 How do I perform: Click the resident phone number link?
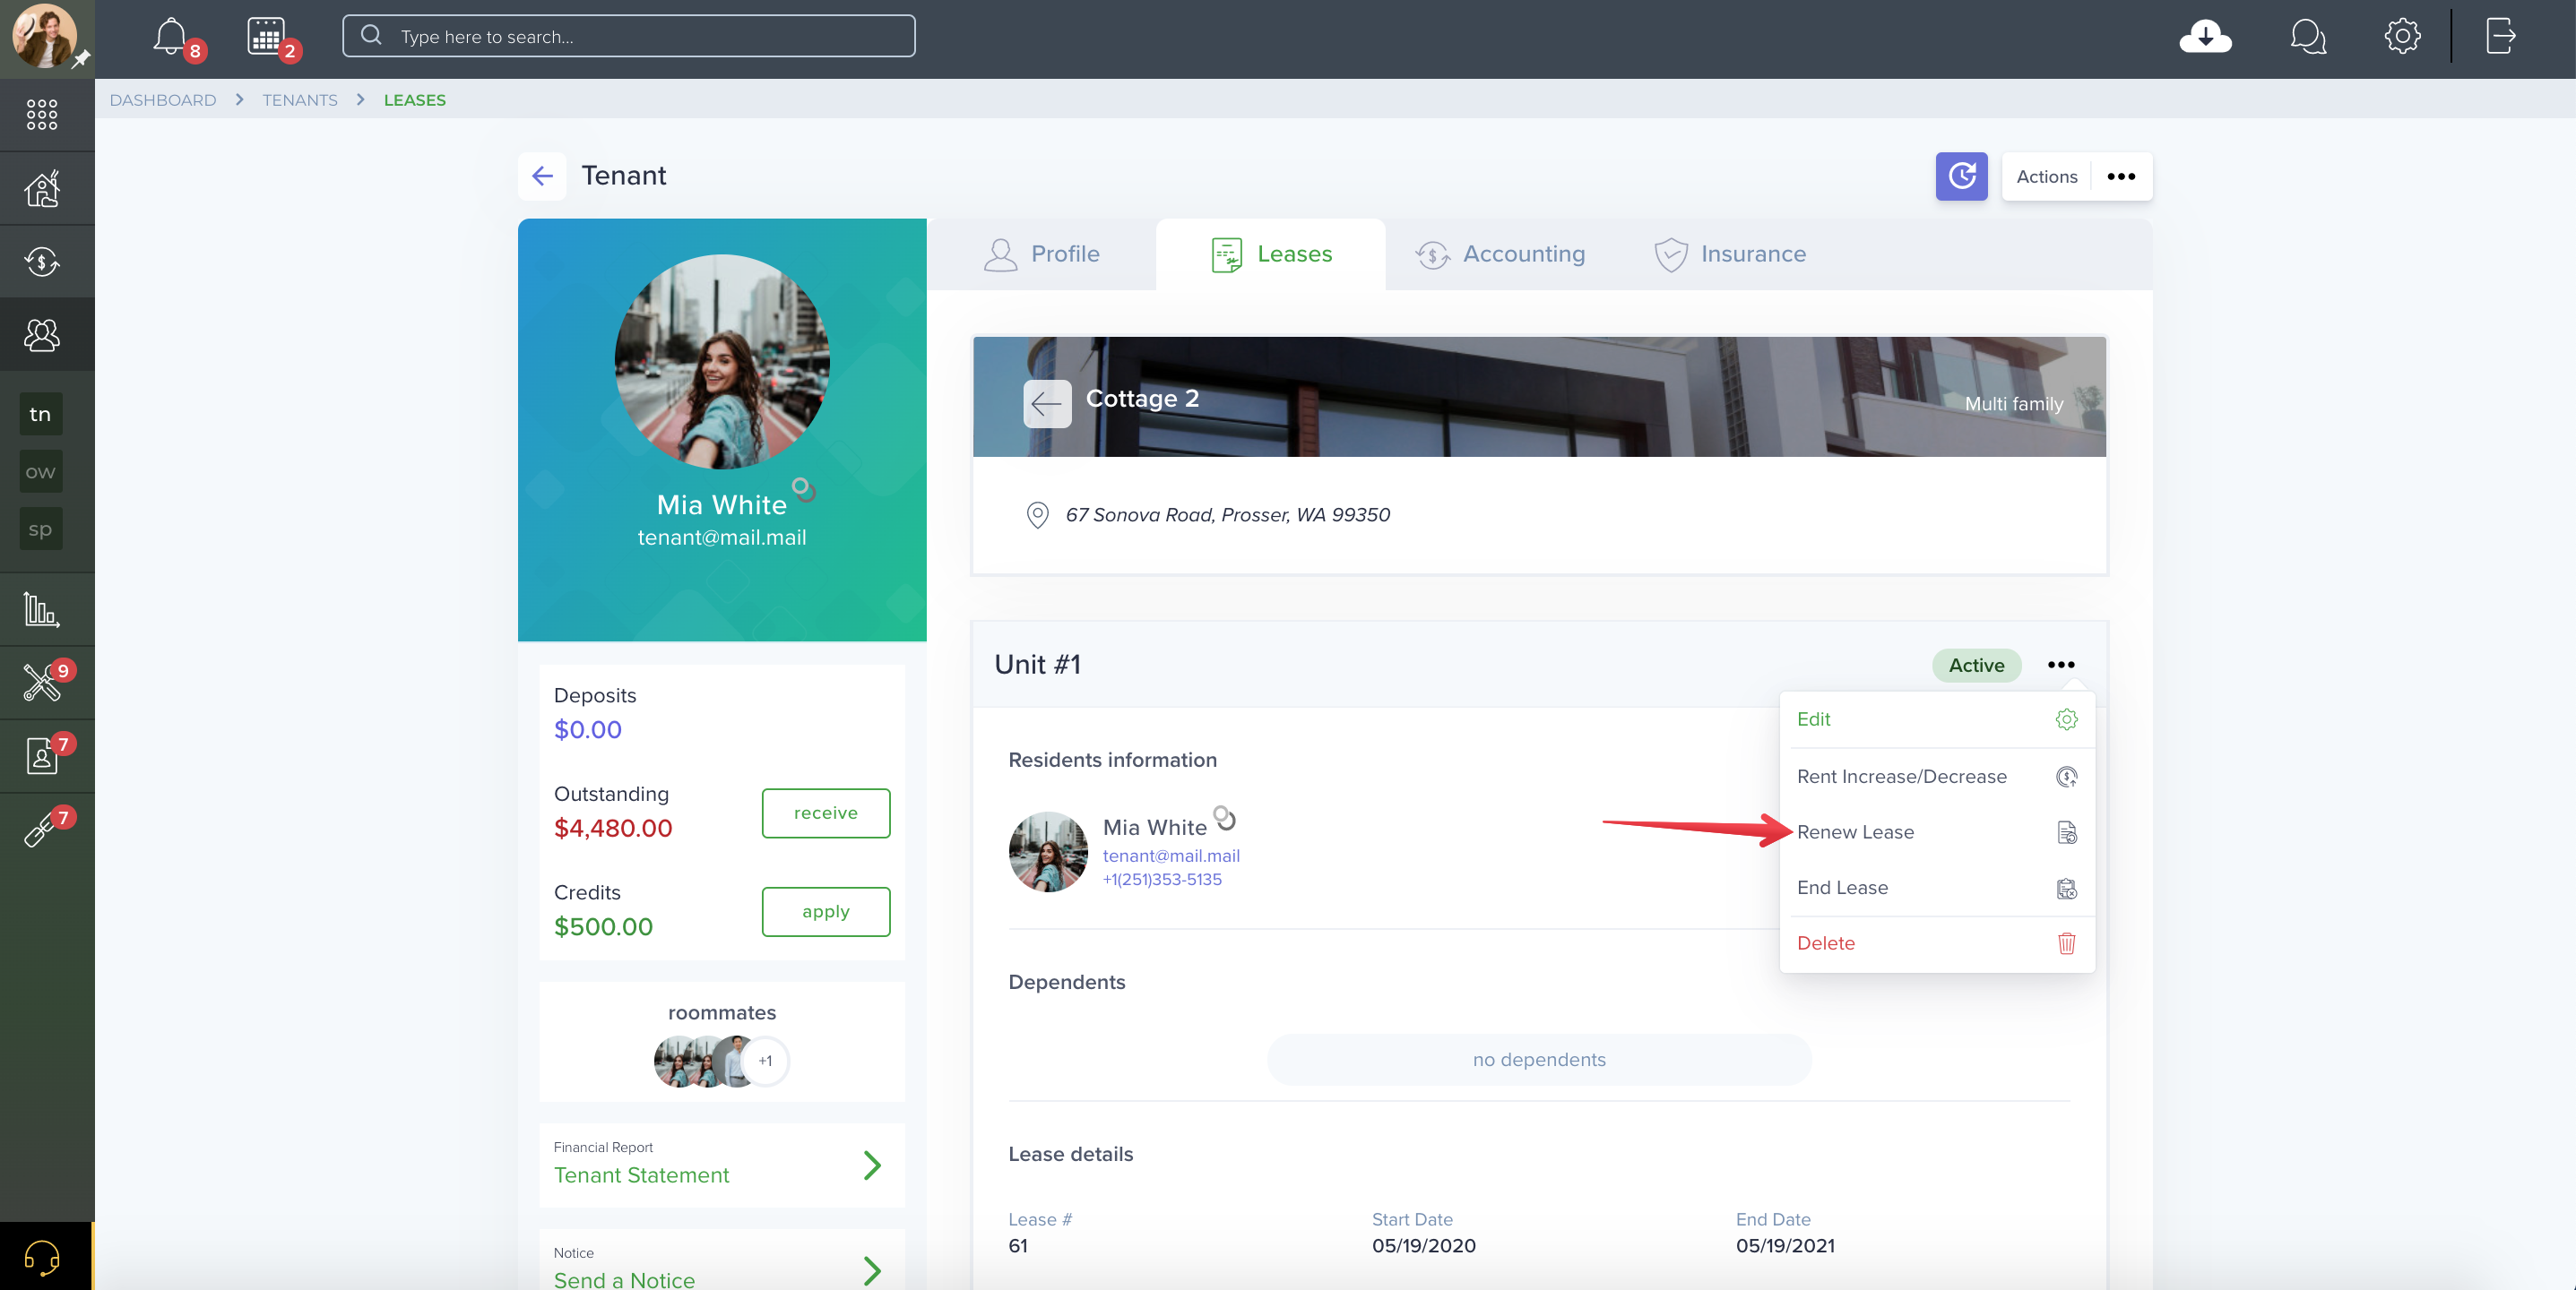[x=1161, y=881]
